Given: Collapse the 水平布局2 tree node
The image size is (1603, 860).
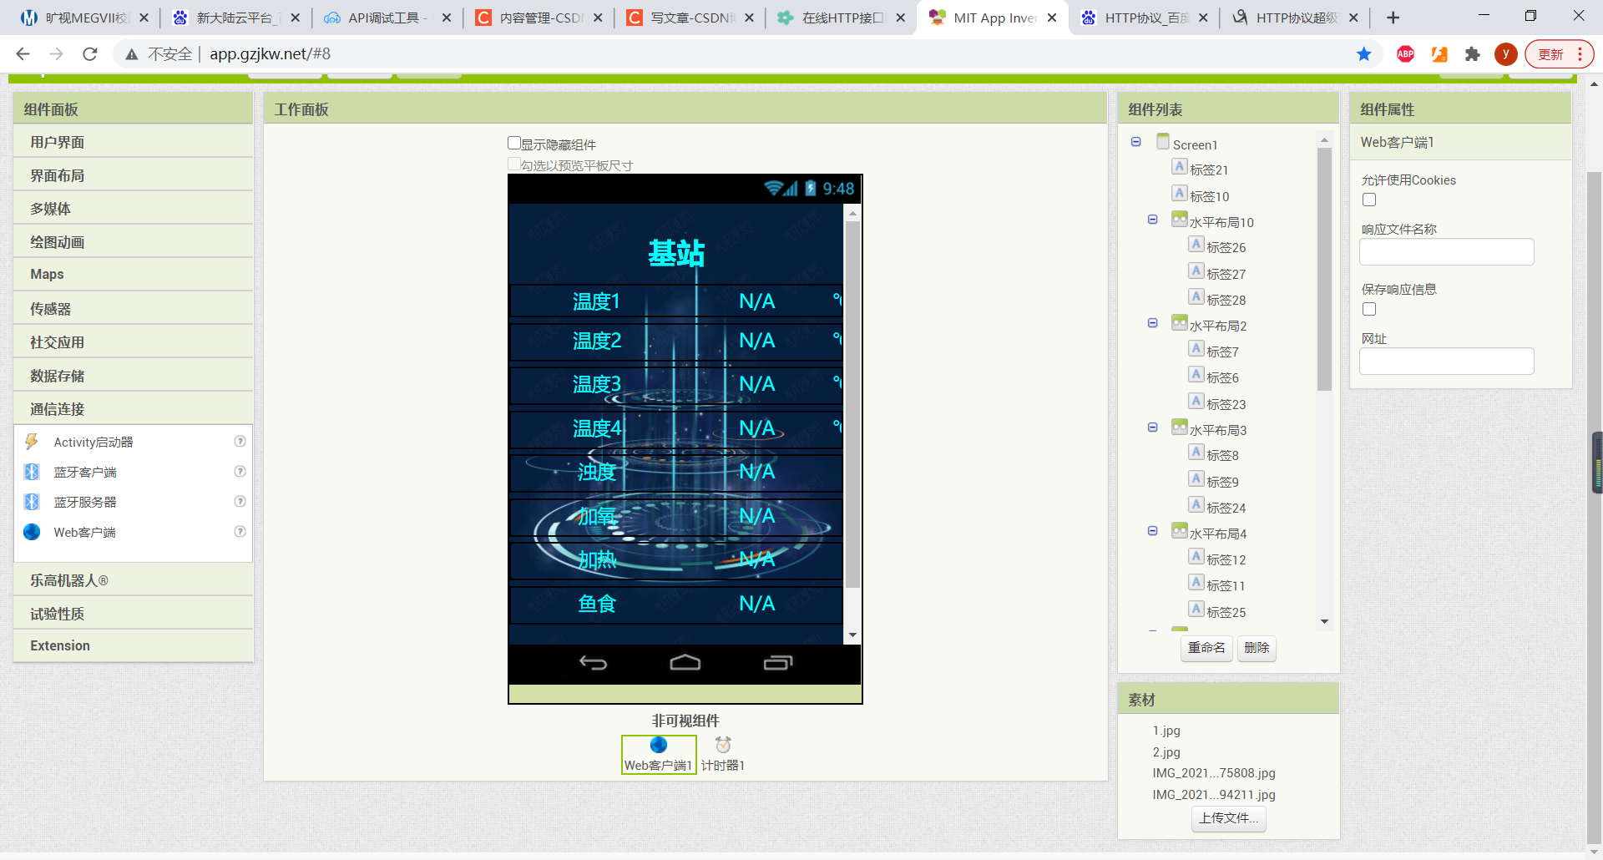Looking at the screenshot, I should pos(1153,323).
